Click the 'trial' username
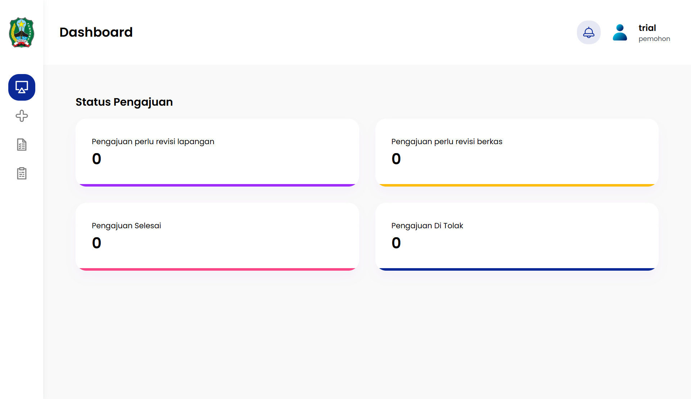This screenshot has width=691, height=399. pyautogui.click(x=647, y=28)
